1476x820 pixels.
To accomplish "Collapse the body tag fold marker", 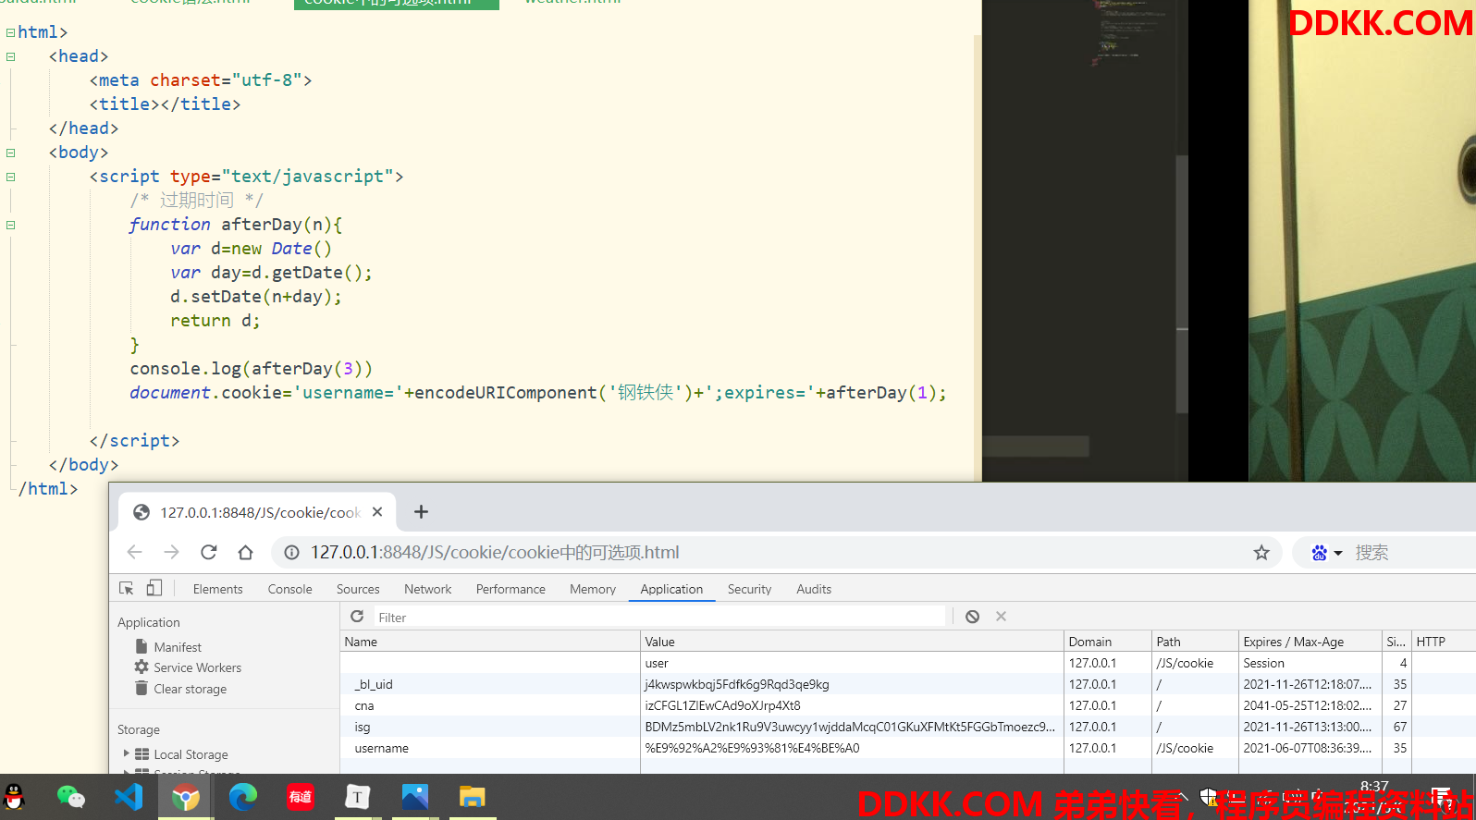I will pyautogui.click(x=10, y=153).
